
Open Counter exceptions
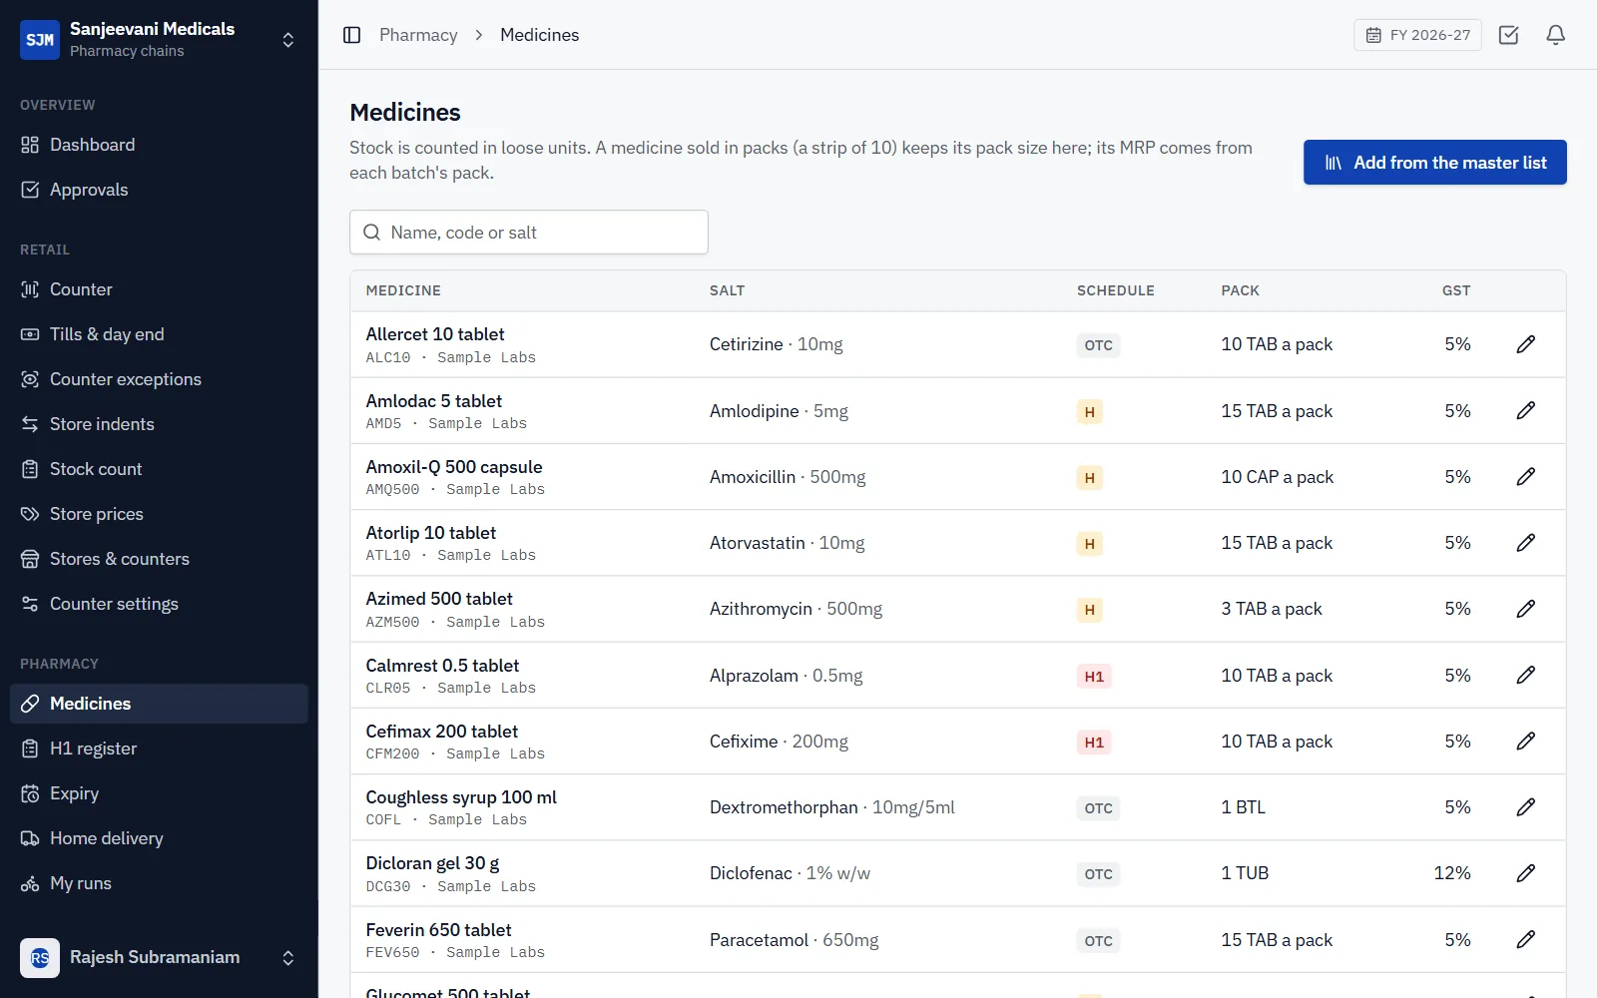point(159,379)
